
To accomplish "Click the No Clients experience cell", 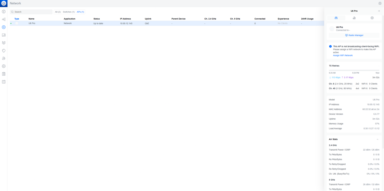I will tap(282, 23).
